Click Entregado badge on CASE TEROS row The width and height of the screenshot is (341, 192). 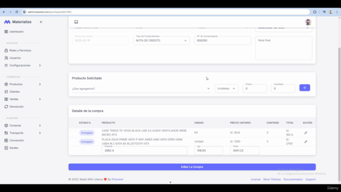tap(87, 133)
